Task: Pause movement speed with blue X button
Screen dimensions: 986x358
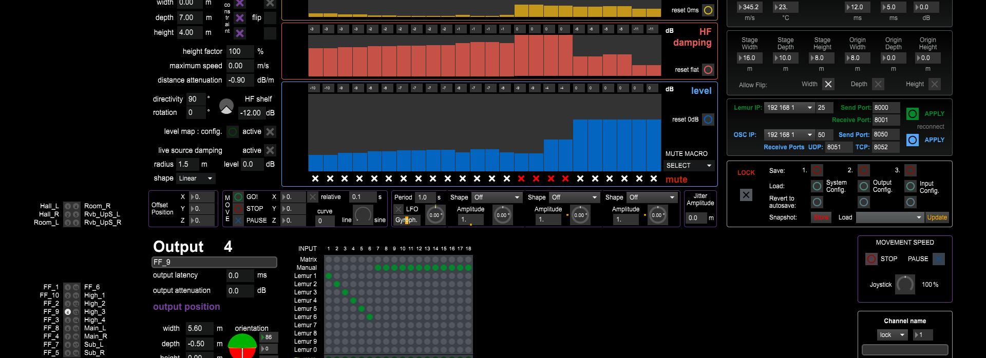Action: coord(938,259)
